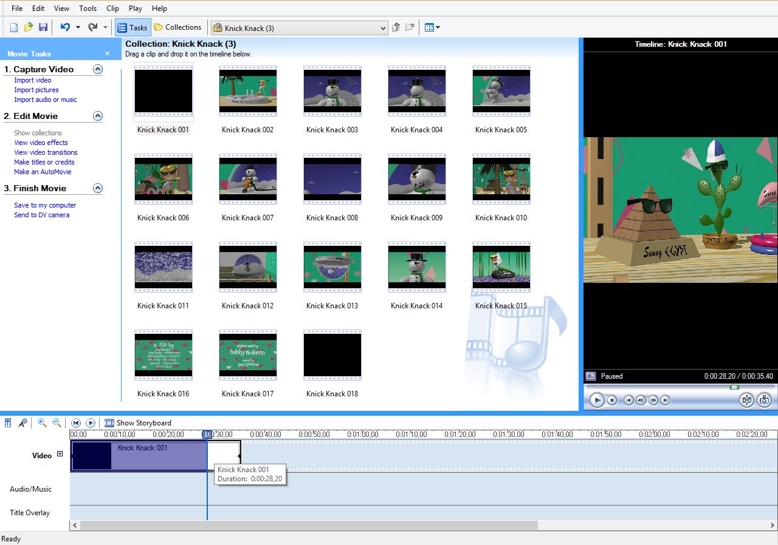Open the File menu
The image size is (778, 545).
(17, 8)
